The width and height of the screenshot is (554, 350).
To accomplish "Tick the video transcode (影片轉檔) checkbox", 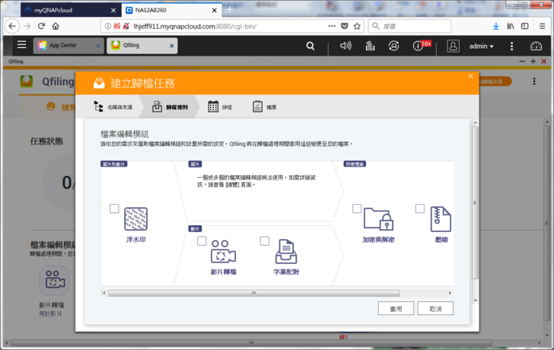I will (202, 241).
